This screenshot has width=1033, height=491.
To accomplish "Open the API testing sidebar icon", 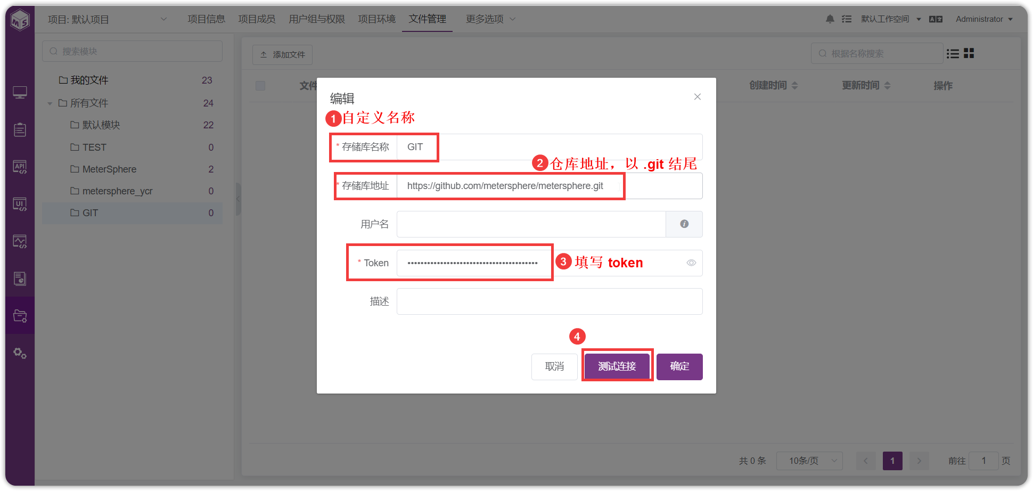I will [20, 167].
